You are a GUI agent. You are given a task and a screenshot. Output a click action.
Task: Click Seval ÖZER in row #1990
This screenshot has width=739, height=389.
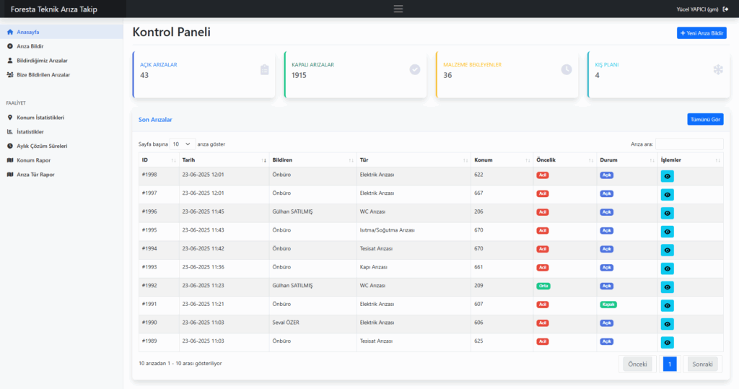point(286,323)
